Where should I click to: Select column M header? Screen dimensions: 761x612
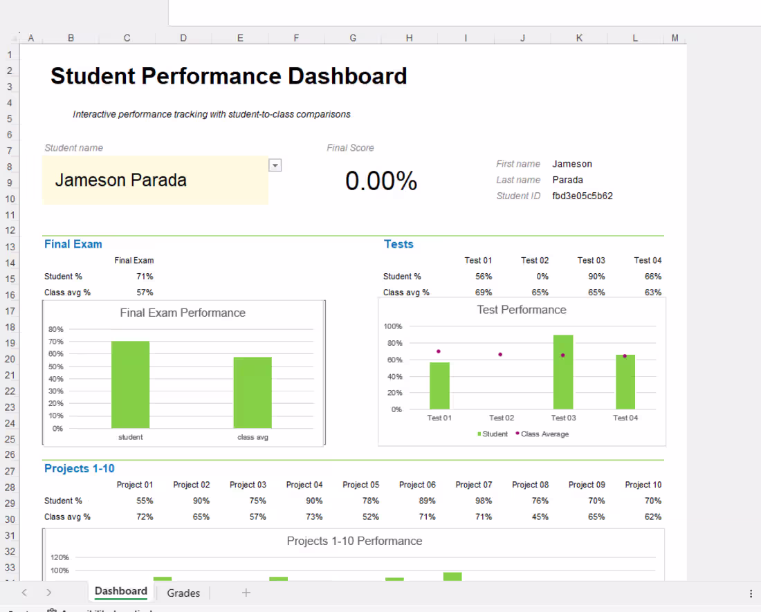pos(675,38)
